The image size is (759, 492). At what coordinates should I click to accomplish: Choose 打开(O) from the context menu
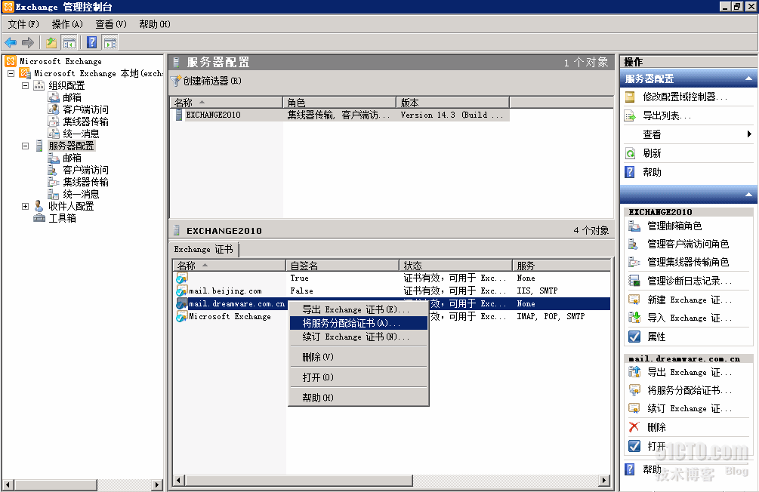coord(359,377)
